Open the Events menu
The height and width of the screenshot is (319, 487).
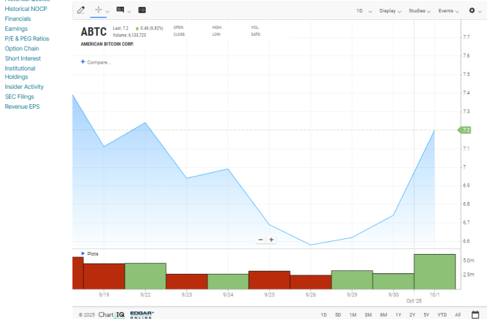(448, 11)
